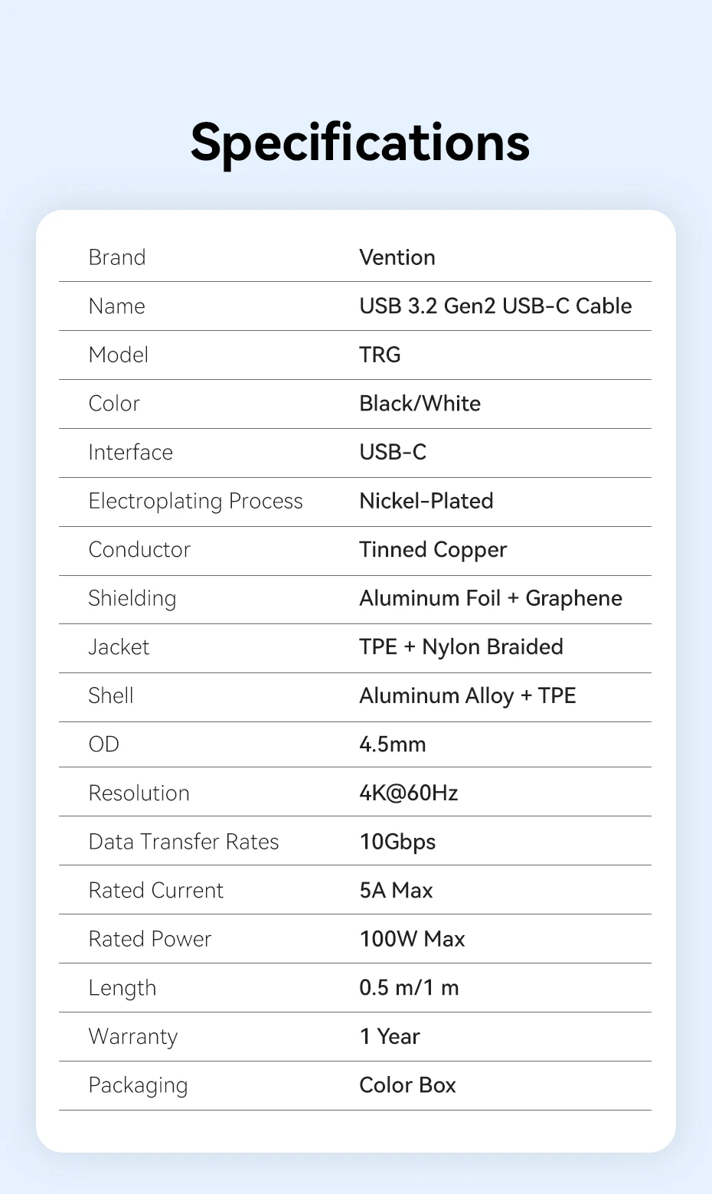Click the Electroplating Process label
This screenshot has height=1194, width=712.
(196, 501)
